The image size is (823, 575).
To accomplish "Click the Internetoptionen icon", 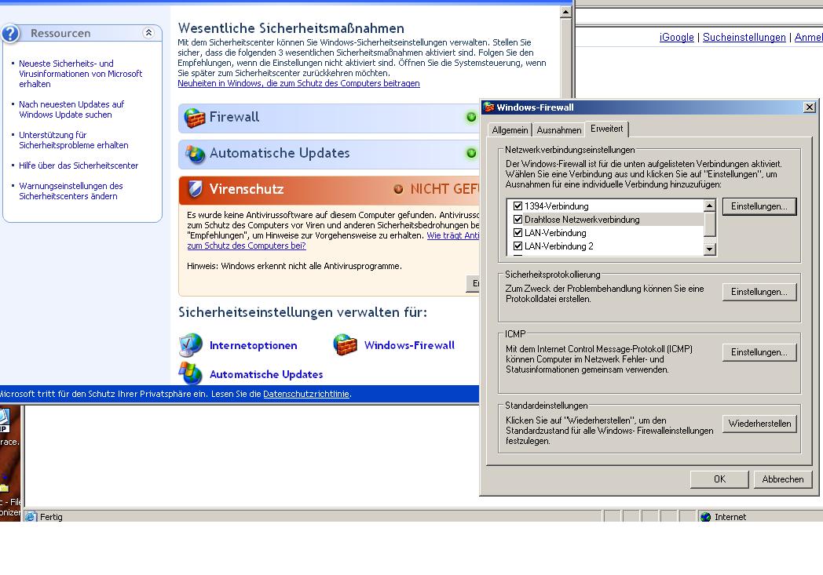I will 190,345.
